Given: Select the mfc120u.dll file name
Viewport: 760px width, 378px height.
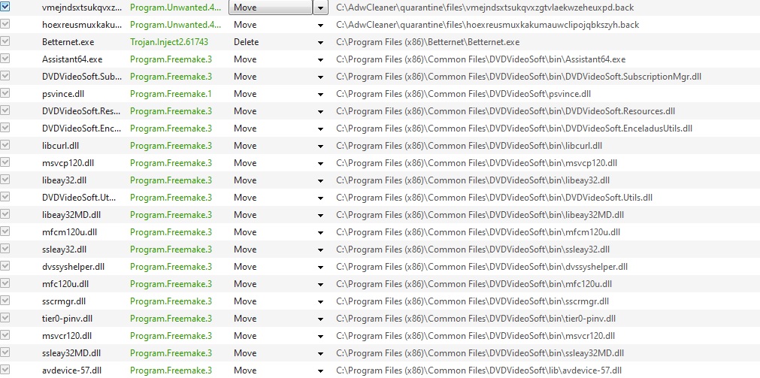Looking at the screenshot, I should pos(65,284).
